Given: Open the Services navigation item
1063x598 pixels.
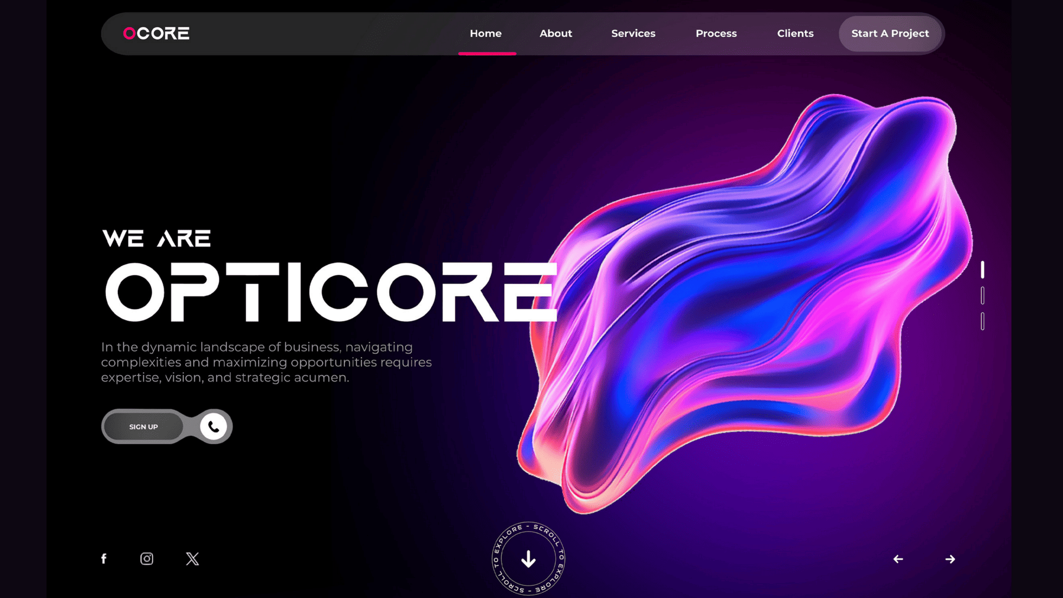Looking at the screenshot, I should coord(633,33).
